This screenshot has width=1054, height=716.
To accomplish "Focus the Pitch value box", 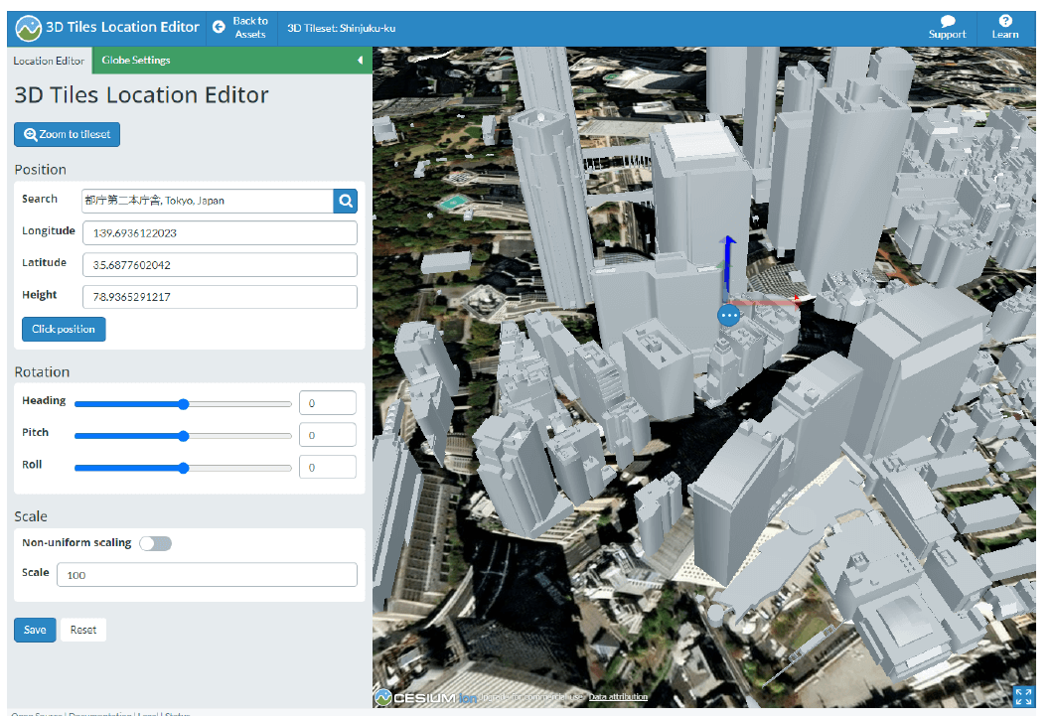I will pyautogui.click(x=328, y=435).
